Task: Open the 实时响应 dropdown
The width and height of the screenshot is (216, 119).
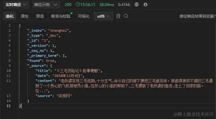Action: point(16,5)
